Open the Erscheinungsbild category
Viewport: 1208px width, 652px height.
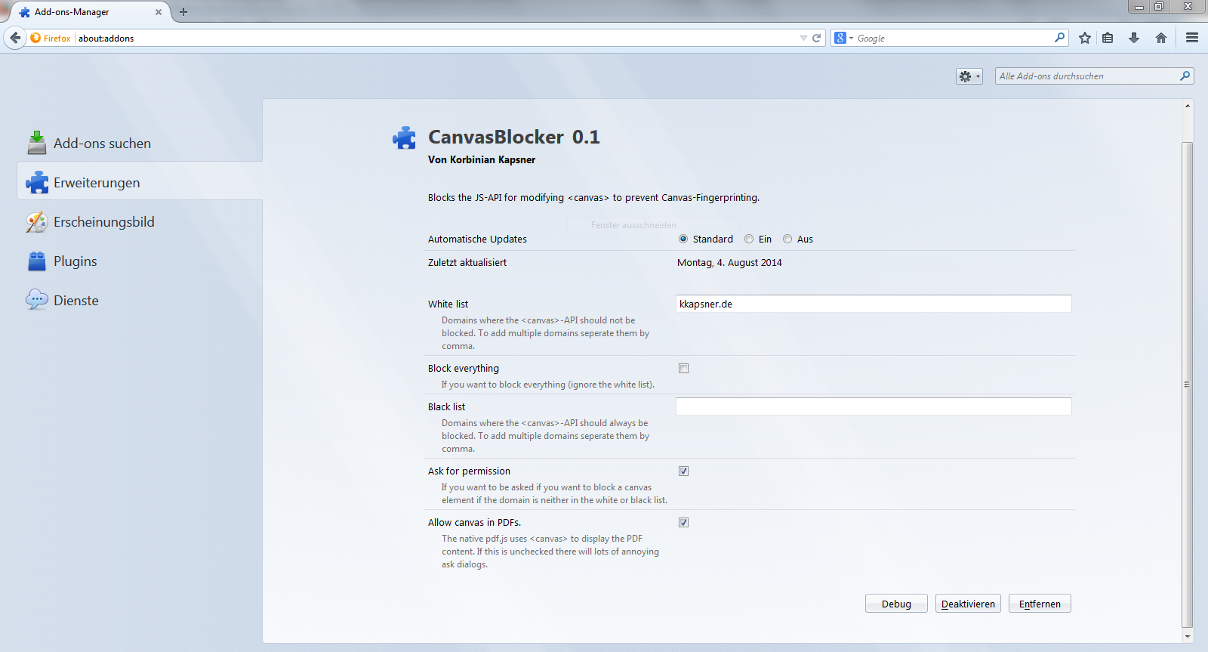point(140,221)
